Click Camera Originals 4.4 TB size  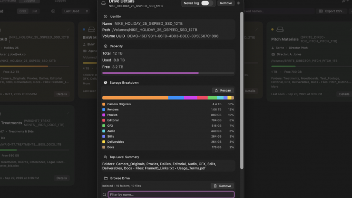[x=217, y=104]
